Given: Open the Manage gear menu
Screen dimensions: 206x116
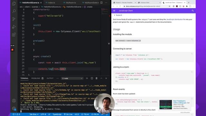Looking at the screenshot, I should tap(14, 109).
